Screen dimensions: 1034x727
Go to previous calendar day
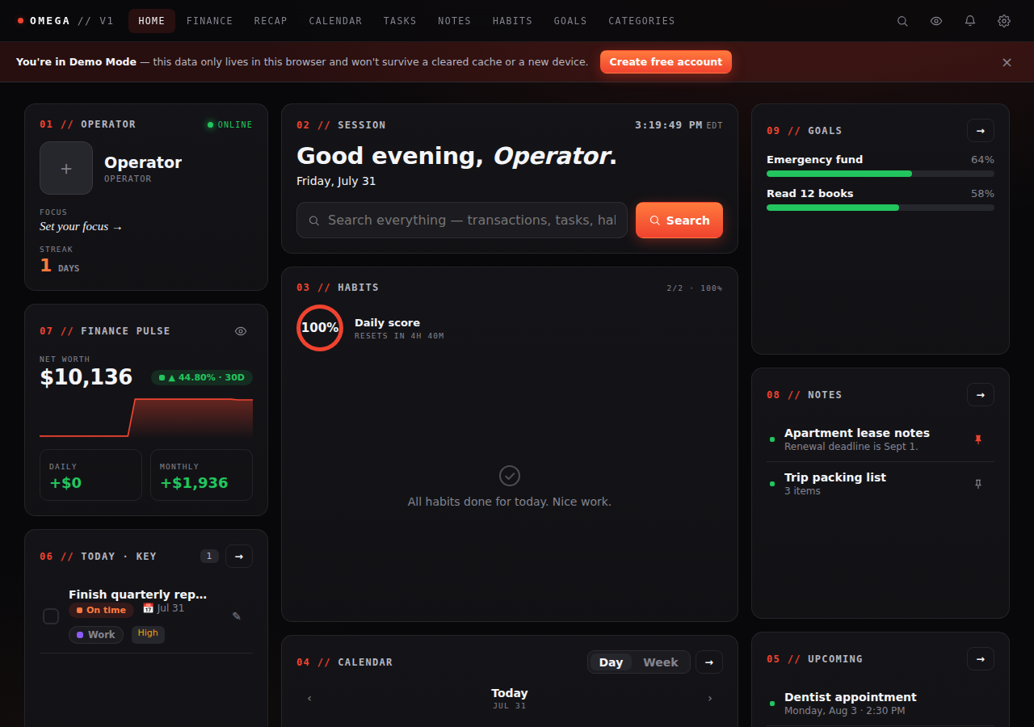click(x=309, y=699)
